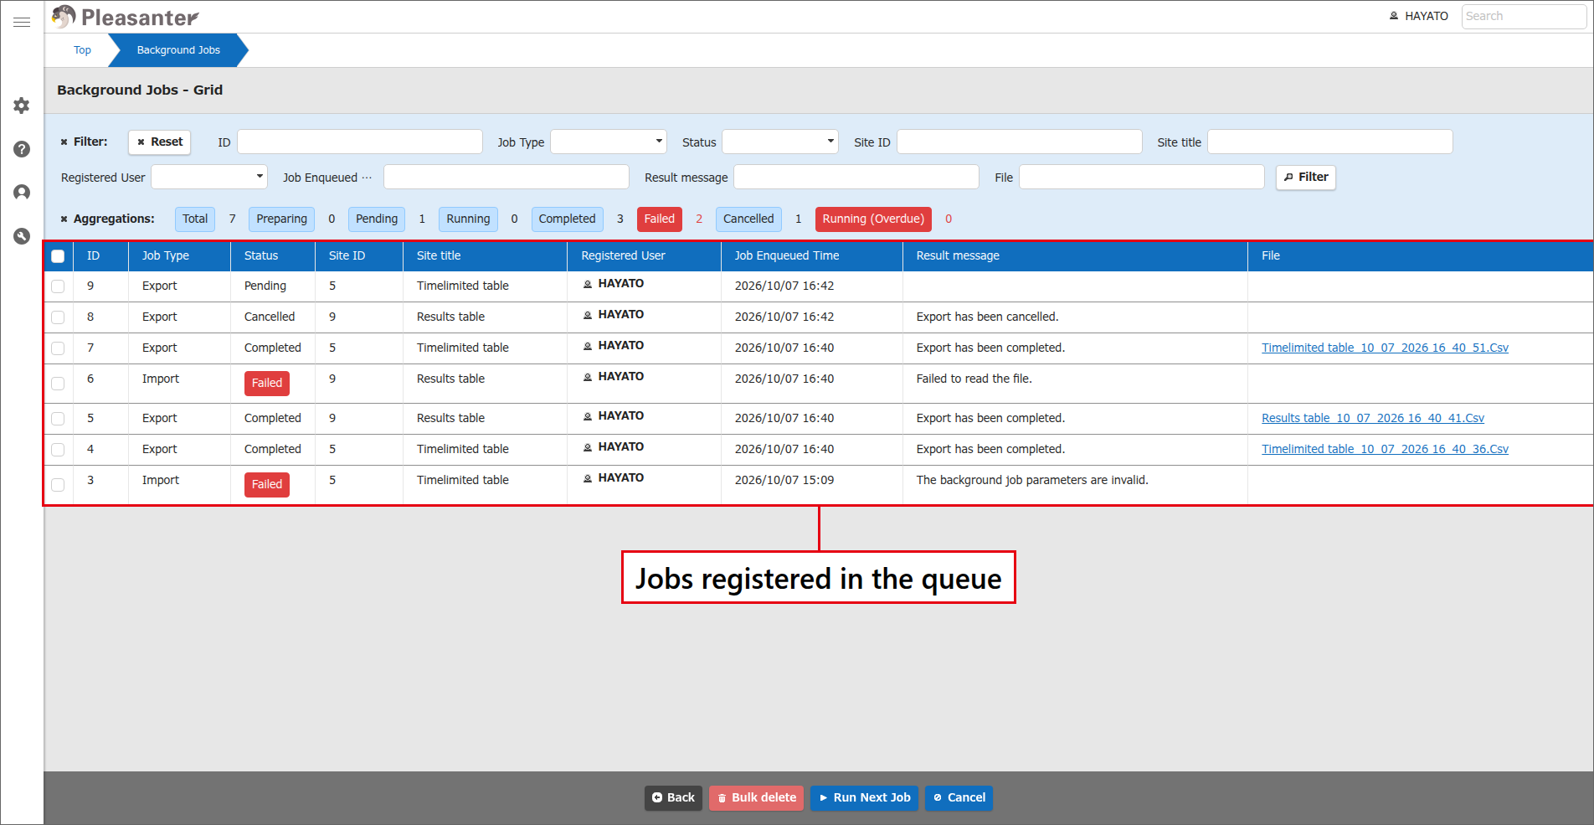1594x825 pixels.
Task: Select the Background Jobs breadcrumb
Action: point(178,50)
